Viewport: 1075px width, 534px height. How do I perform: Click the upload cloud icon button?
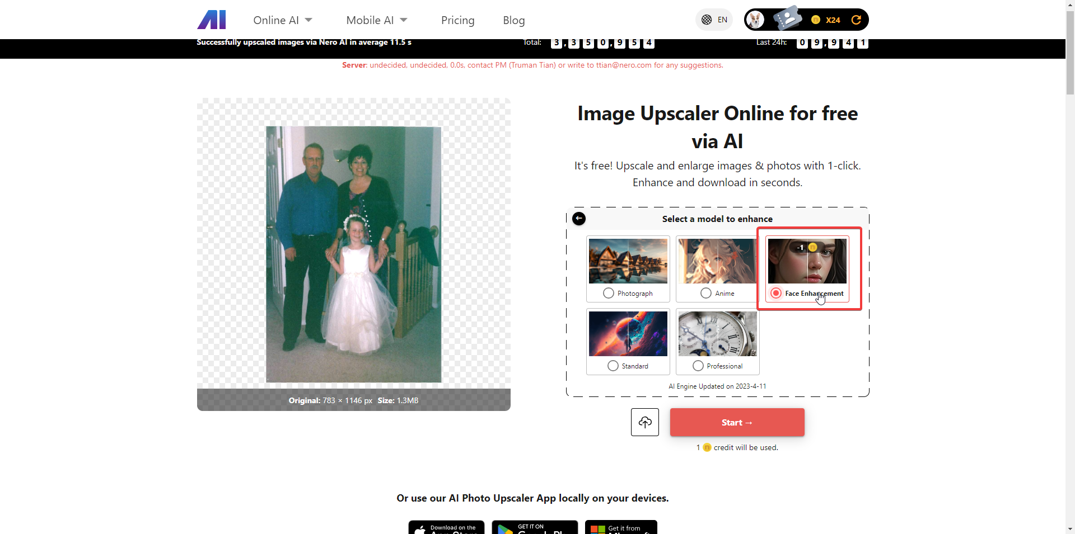coord(644,422)
